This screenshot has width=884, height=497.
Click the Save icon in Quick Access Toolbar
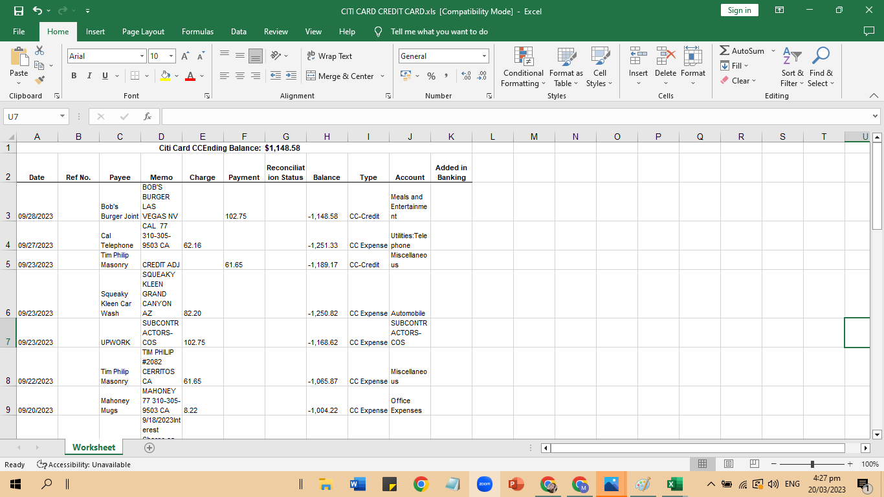point(19,11)
